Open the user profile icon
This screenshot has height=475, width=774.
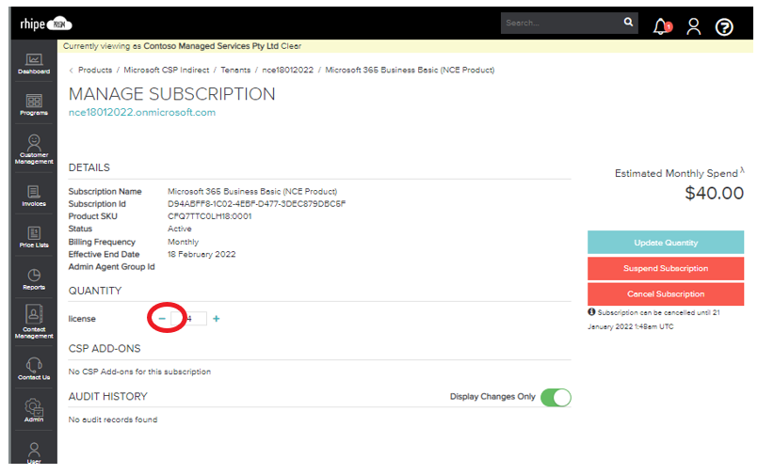click(694, 26)
